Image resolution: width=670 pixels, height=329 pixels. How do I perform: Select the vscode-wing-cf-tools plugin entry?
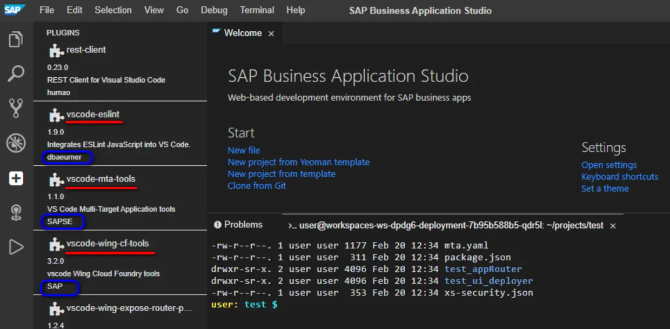tap(108, 244)
